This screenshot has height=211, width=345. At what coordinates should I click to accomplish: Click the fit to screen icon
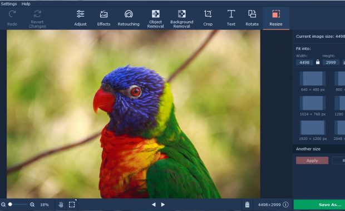click(72, 204)
